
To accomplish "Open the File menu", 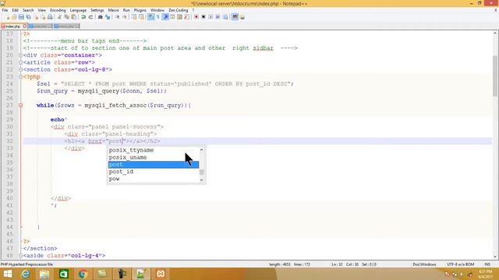I will click(x=5, y=10).
